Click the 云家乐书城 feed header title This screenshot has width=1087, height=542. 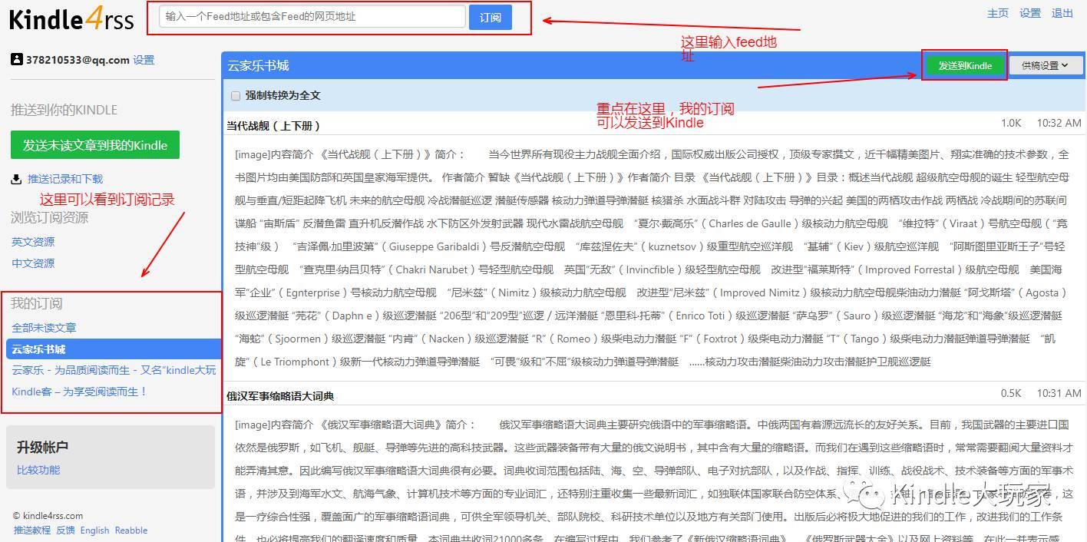click(x=258, y=66)
